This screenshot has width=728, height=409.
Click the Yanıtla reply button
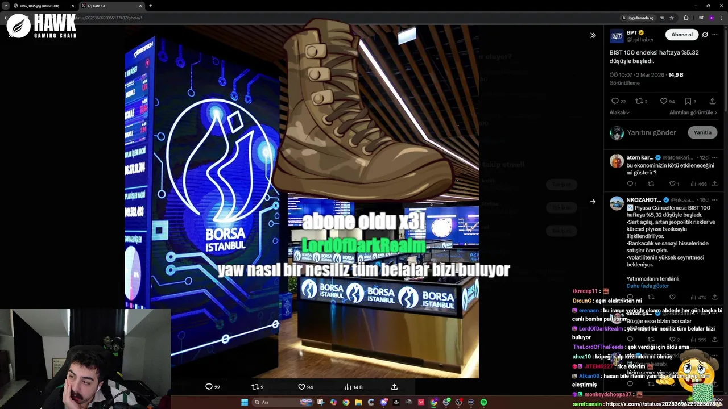702,132
